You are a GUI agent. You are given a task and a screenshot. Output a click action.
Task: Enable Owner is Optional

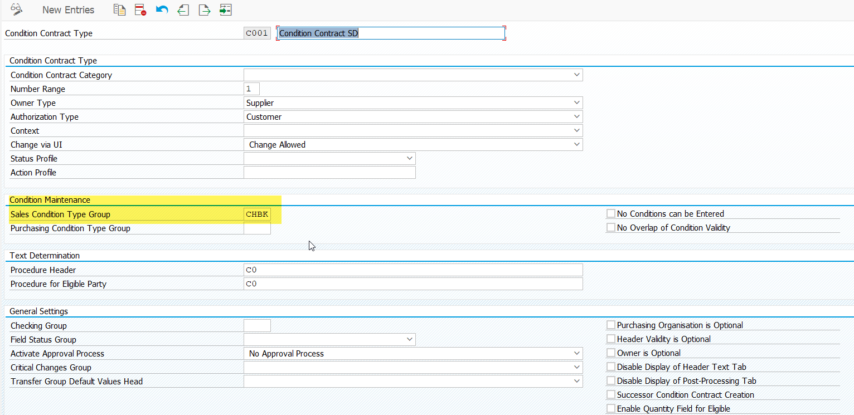click(610, 353)
